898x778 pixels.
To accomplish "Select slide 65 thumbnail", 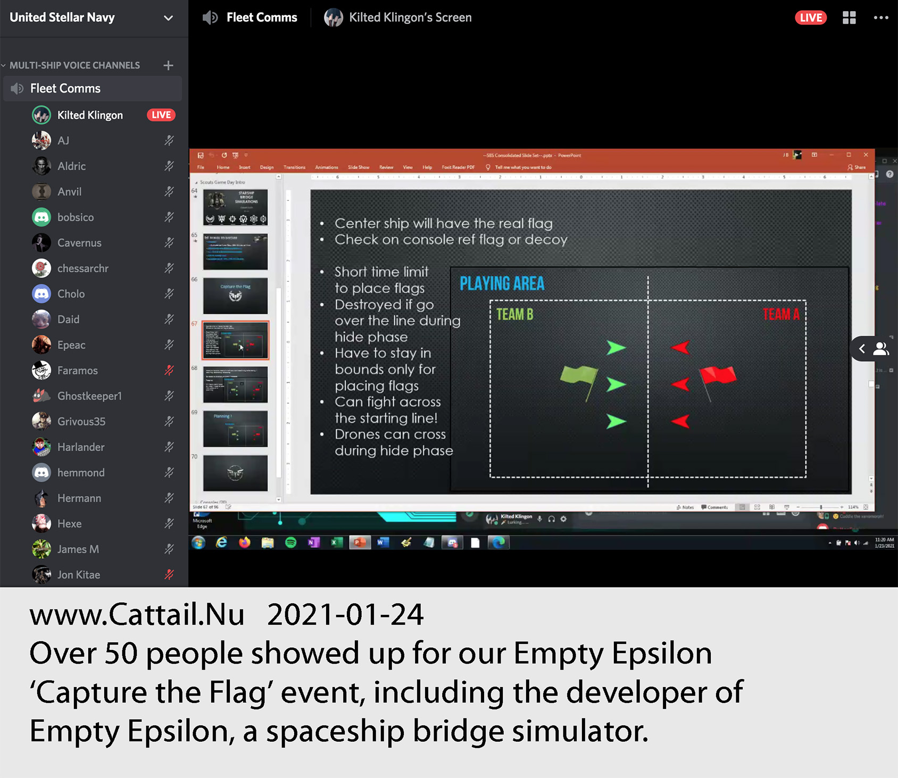I will click(235, 252).
